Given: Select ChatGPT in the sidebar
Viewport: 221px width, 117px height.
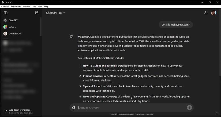Looking at the screenshot, I should point(13,20).
